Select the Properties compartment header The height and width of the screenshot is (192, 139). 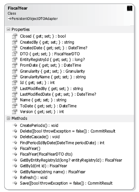[69, 29]
